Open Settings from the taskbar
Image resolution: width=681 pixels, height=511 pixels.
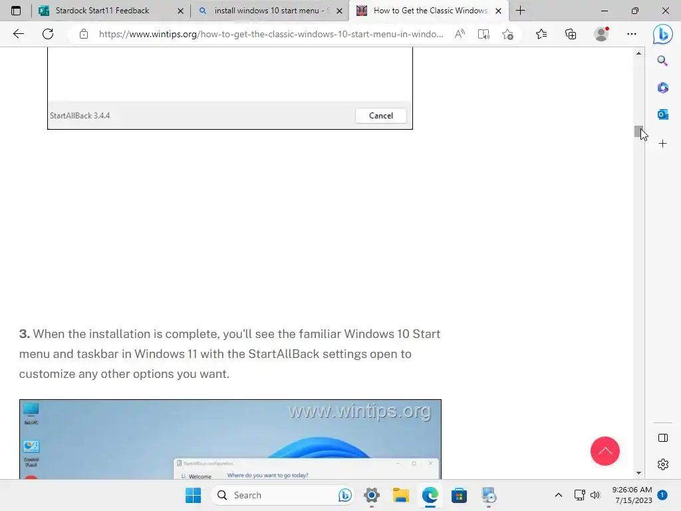click(372, 495)
